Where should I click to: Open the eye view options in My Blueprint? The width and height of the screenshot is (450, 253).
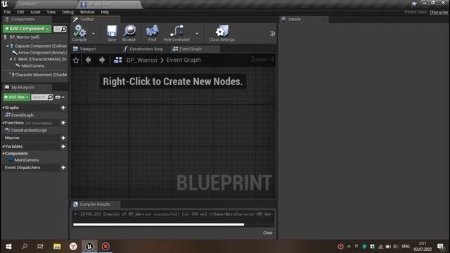(59, 97)
